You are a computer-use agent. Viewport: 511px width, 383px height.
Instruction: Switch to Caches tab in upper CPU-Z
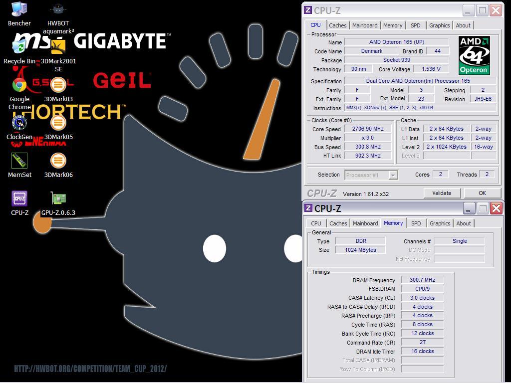(x=338, y=25)
